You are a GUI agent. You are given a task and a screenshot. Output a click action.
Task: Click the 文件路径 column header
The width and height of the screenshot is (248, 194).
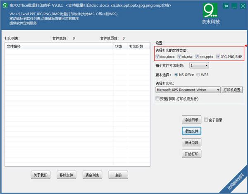(x=59, y=46)
